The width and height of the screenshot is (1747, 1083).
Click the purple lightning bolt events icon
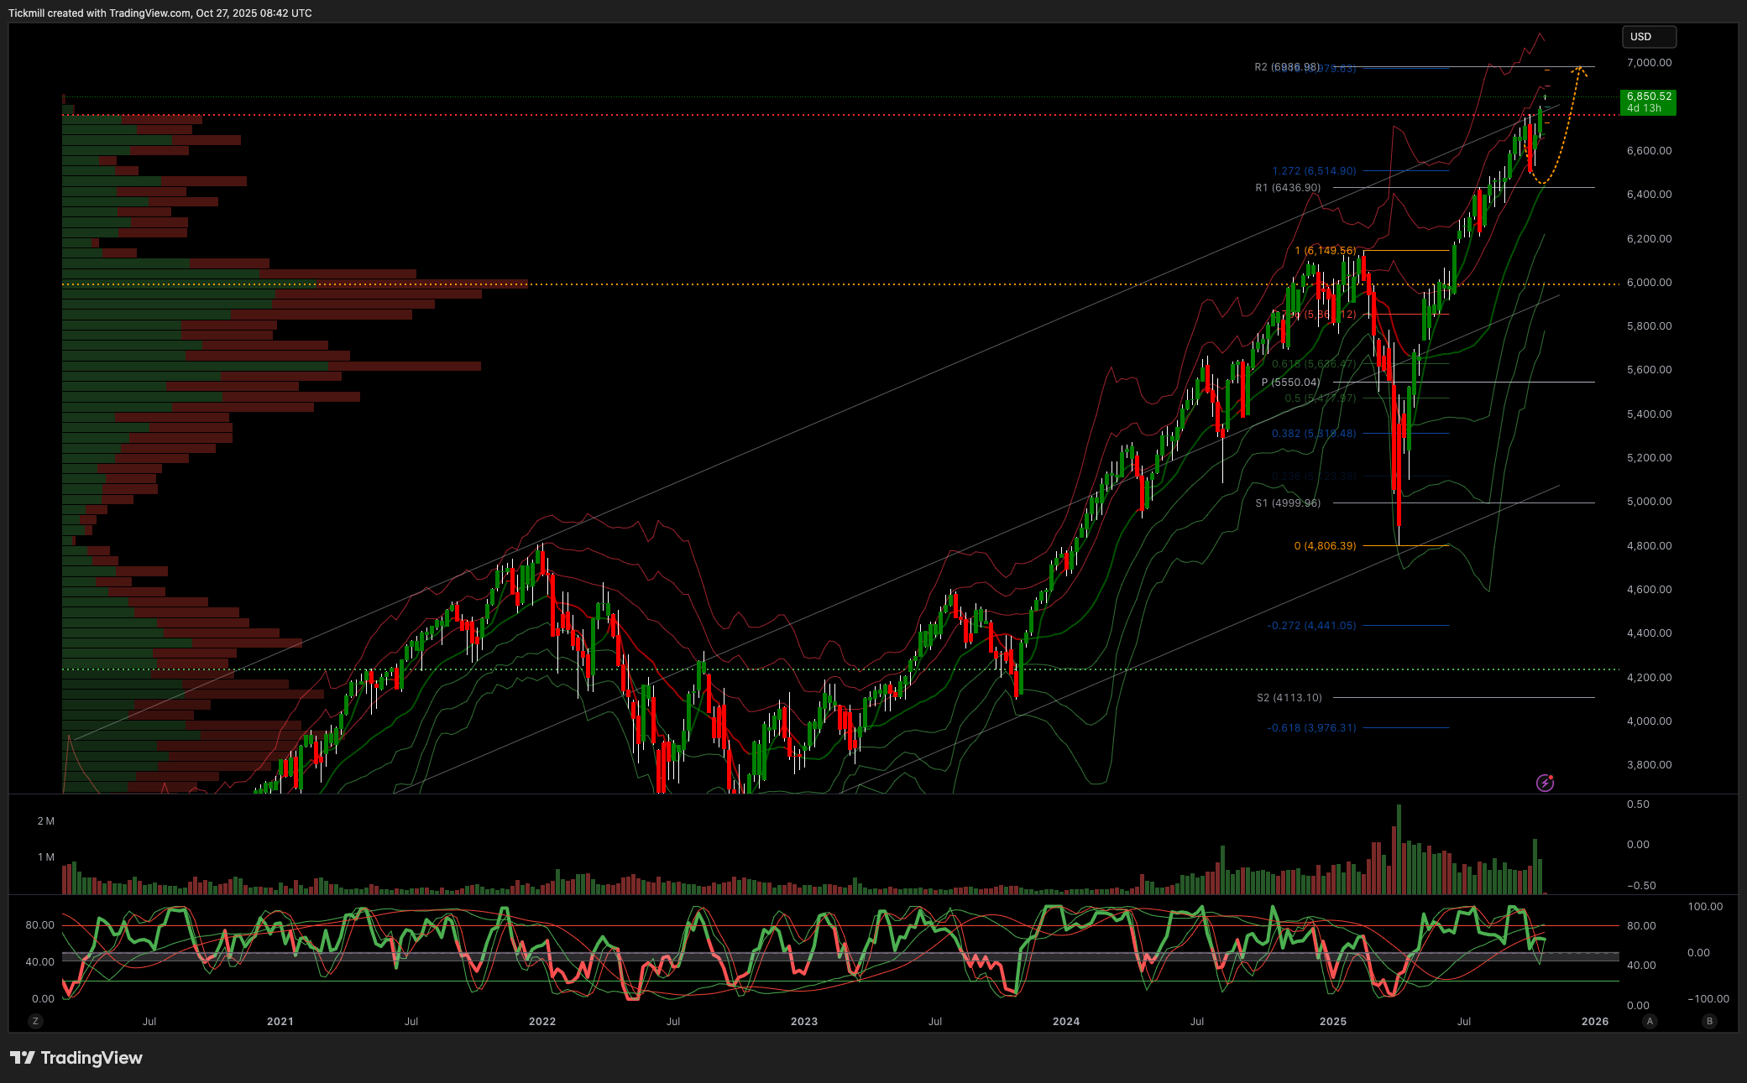1545,783
